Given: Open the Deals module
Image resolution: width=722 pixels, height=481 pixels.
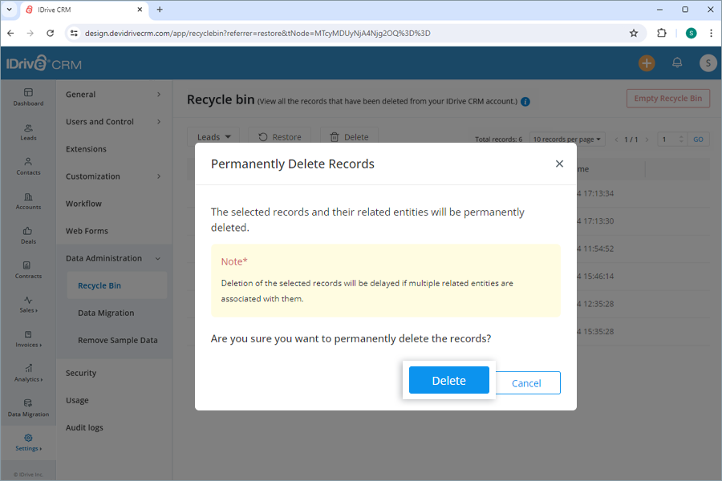Looking at the screenshot, I should pos(28,236).
